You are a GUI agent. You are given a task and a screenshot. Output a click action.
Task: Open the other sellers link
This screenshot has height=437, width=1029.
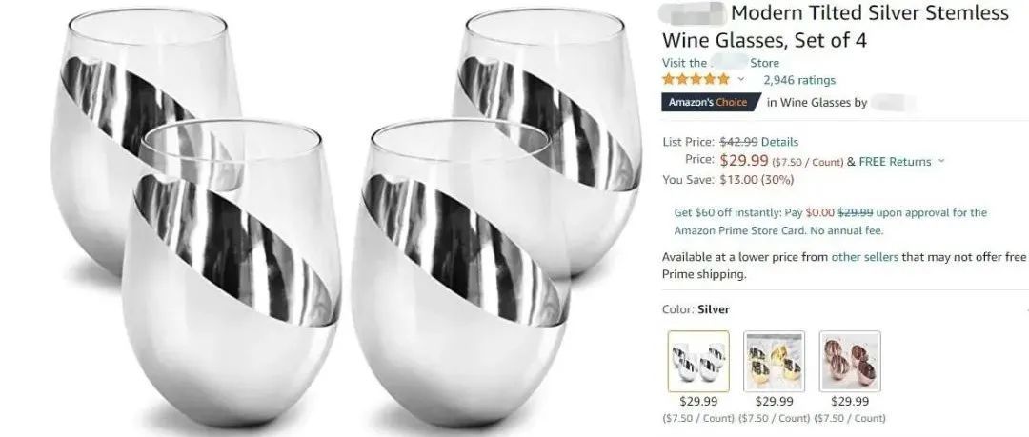(864, 257)
